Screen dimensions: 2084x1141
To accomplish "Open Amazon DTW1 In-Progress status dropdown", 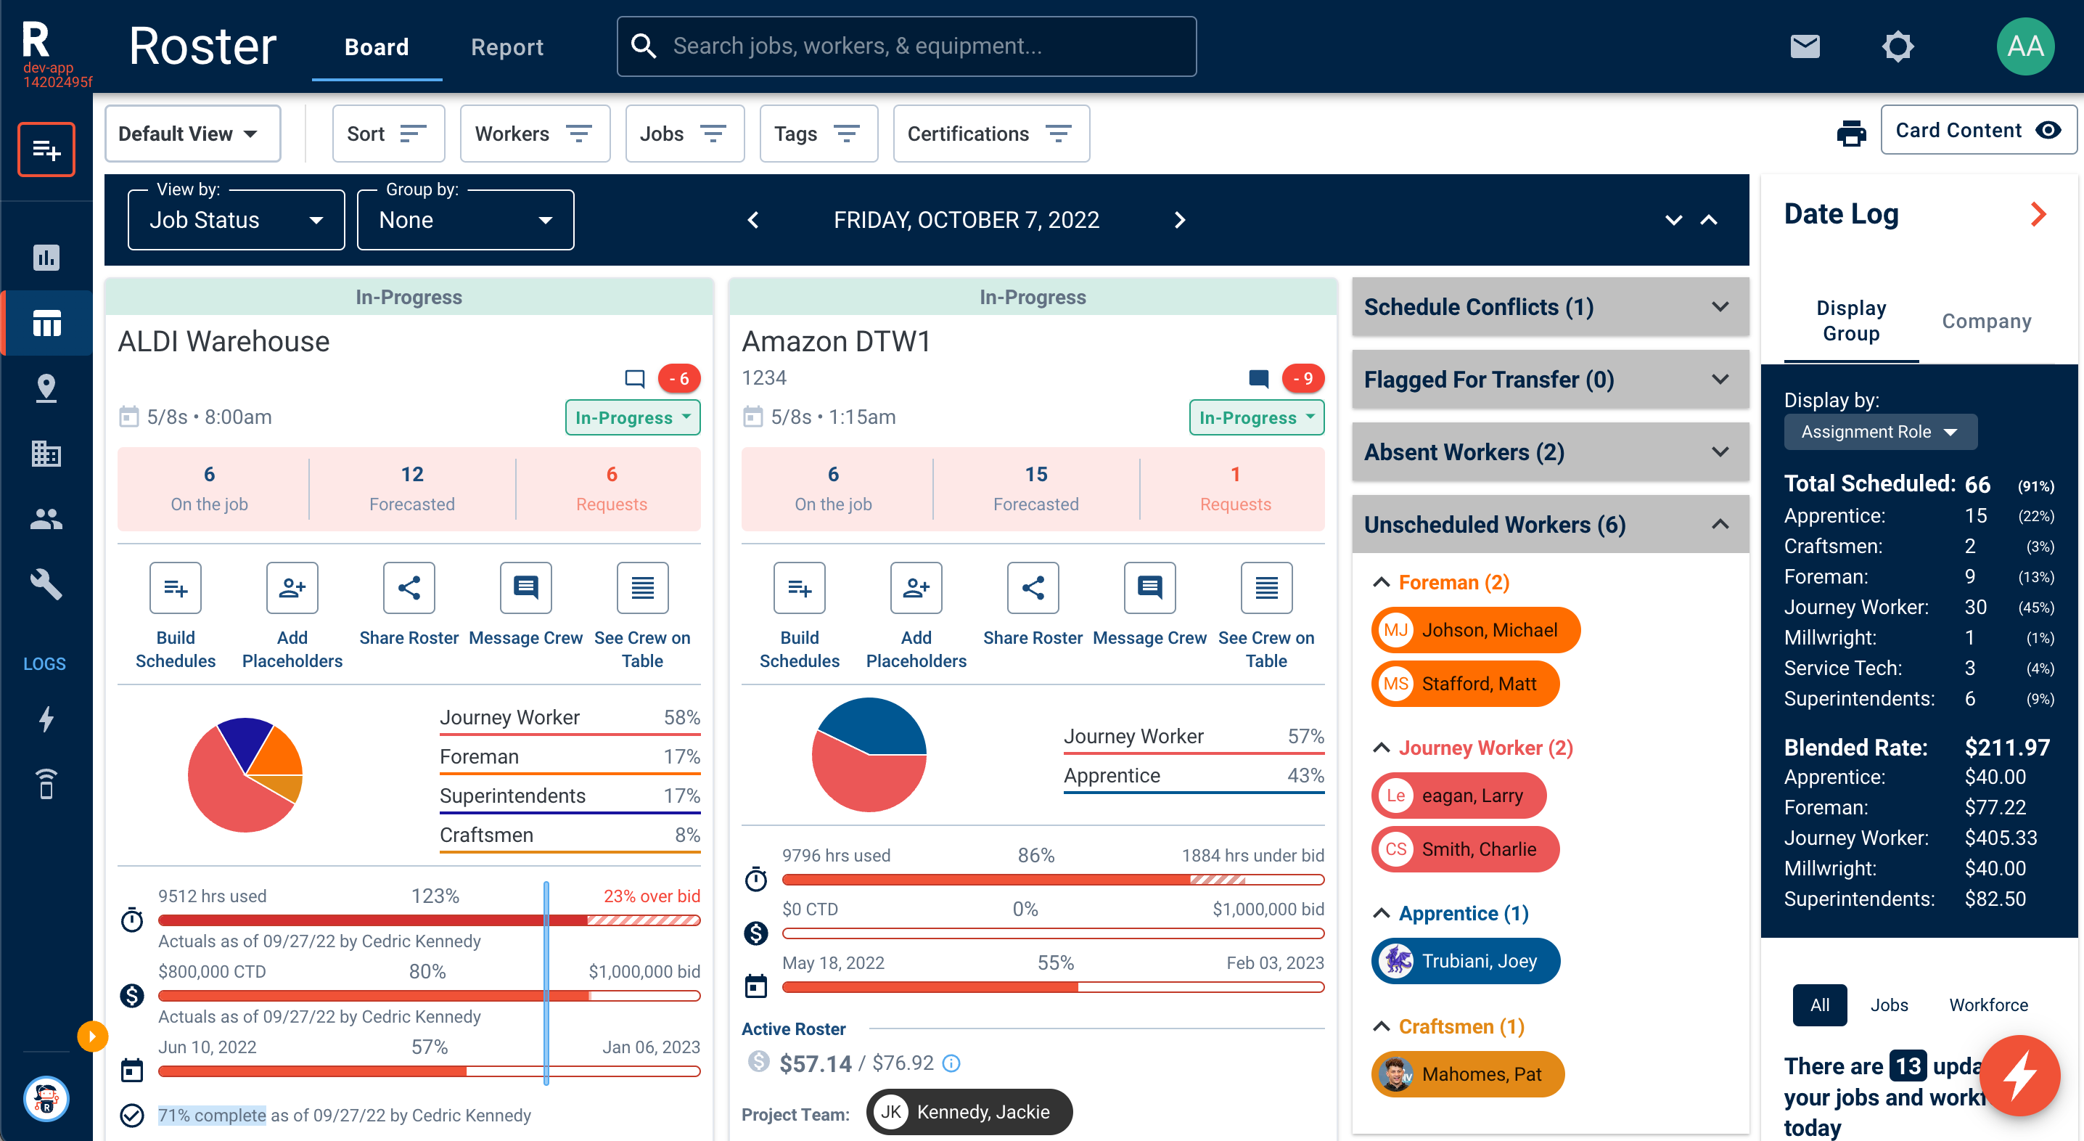I will pos(1256,417).
